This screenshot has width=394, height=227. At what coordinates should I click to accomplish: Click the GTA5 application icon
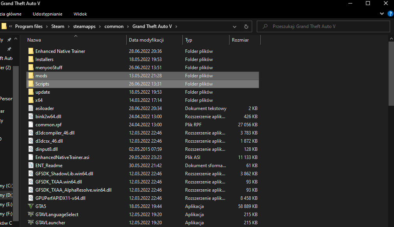pyautogui.click(x=31, y=206)
